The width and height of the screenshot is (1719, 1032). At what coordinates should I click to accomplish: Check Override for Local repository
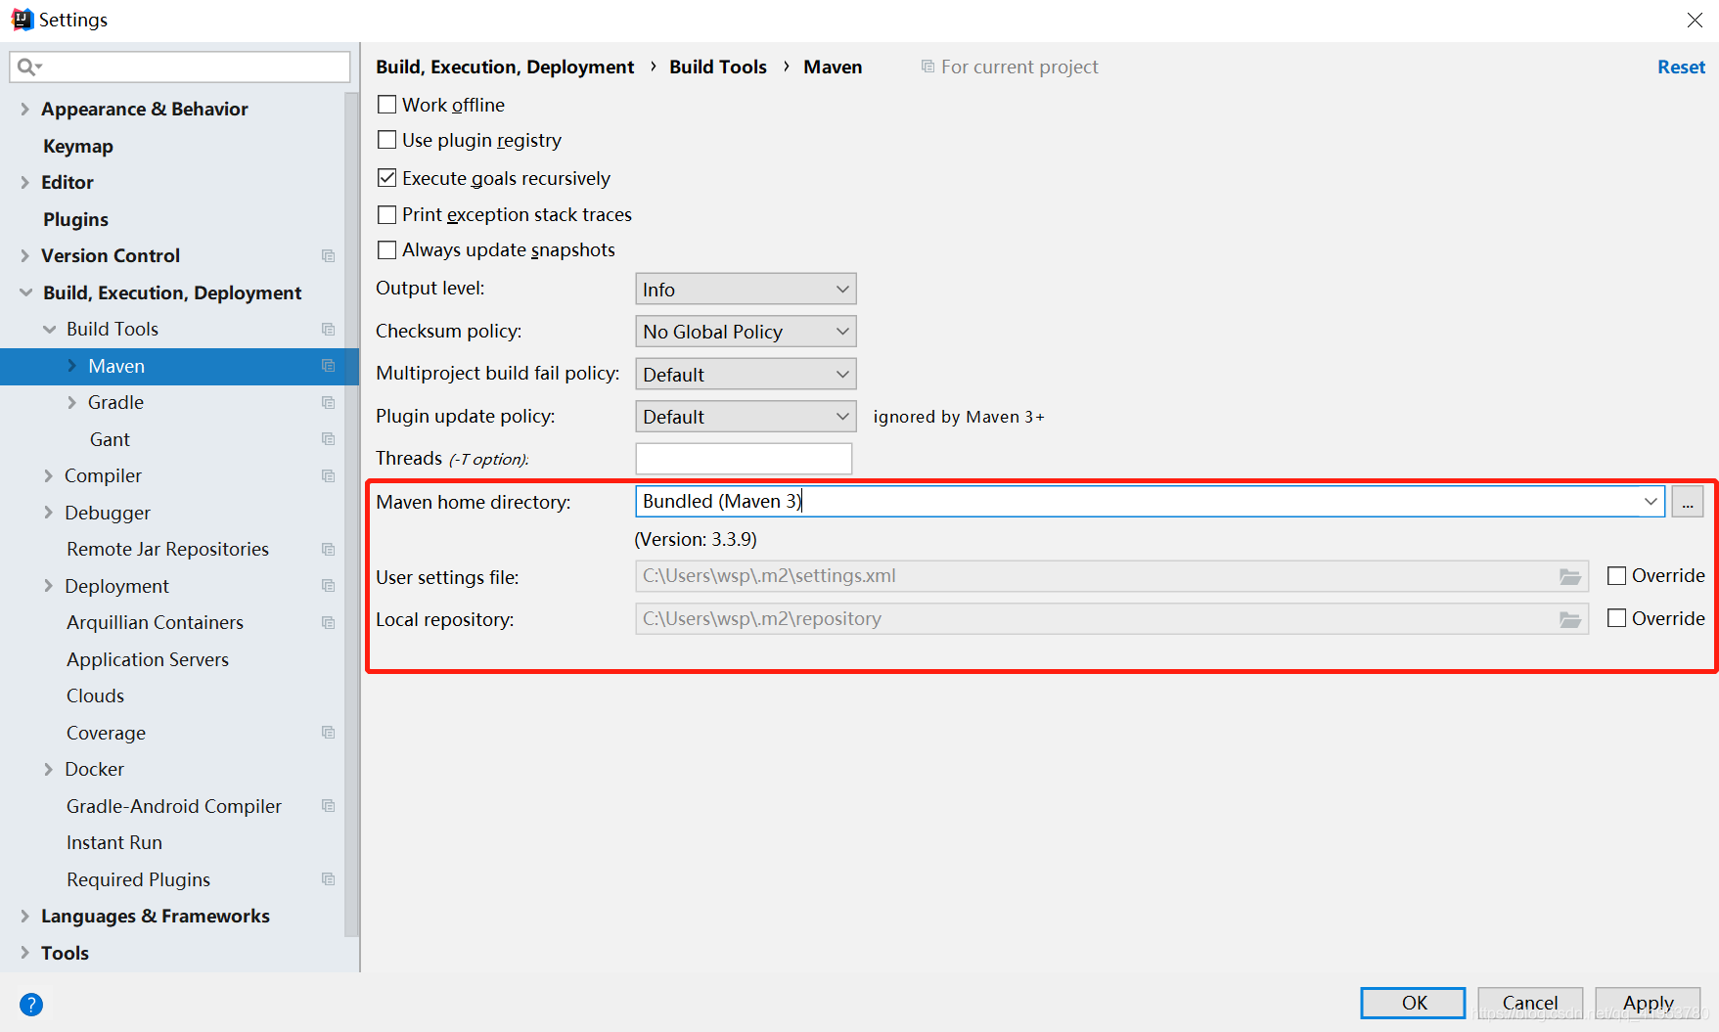pos(1617,618)
